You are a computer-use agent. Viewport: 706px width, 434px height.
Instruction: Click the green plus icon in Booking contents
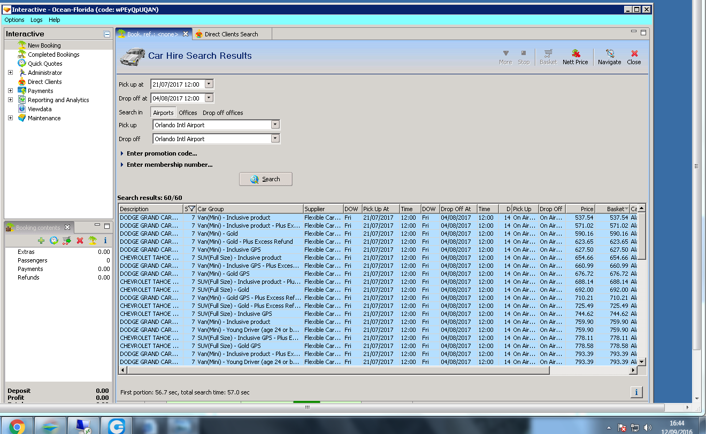coord(41,241)
